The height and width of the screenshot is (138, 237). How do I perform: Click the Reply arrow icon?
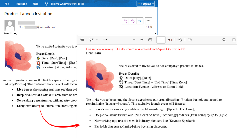[126, 21]
